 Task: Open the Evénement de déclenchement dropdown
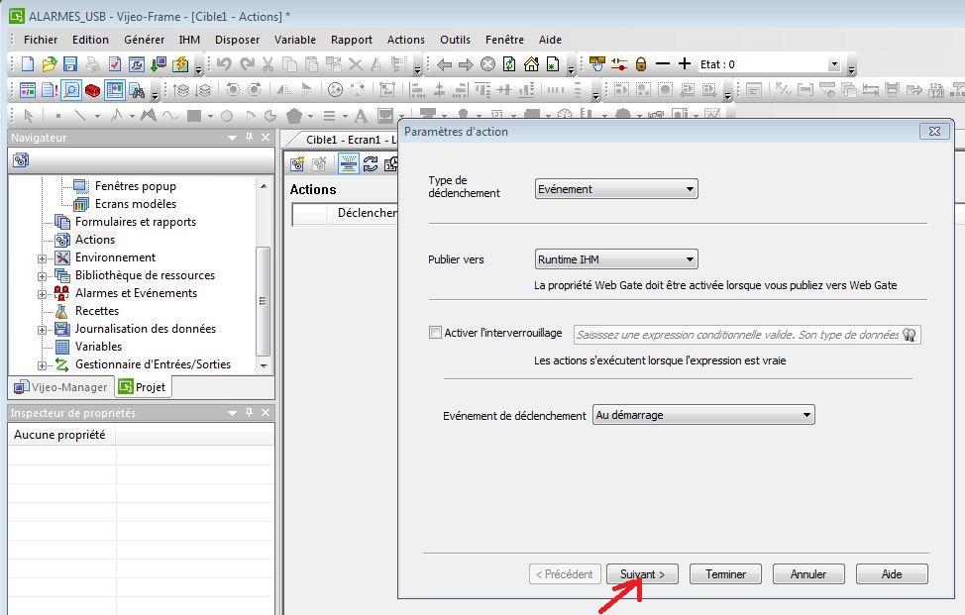tap(702, 416)
